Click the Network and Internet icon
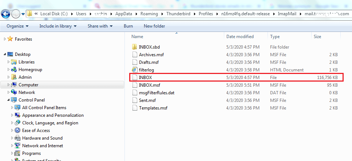 17,145
